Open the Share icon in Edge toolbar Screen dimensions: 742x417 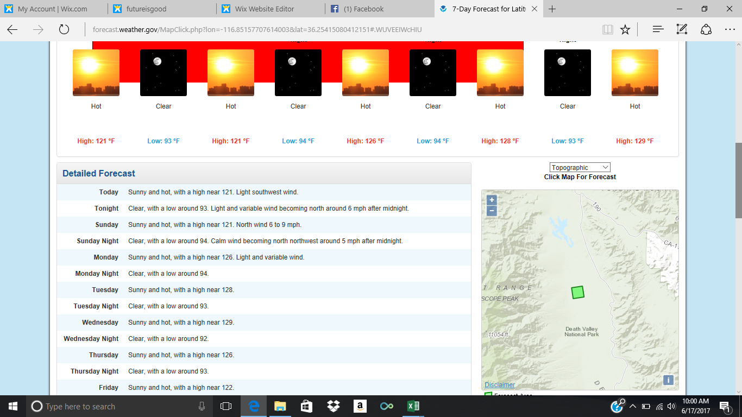coord(706,29)
